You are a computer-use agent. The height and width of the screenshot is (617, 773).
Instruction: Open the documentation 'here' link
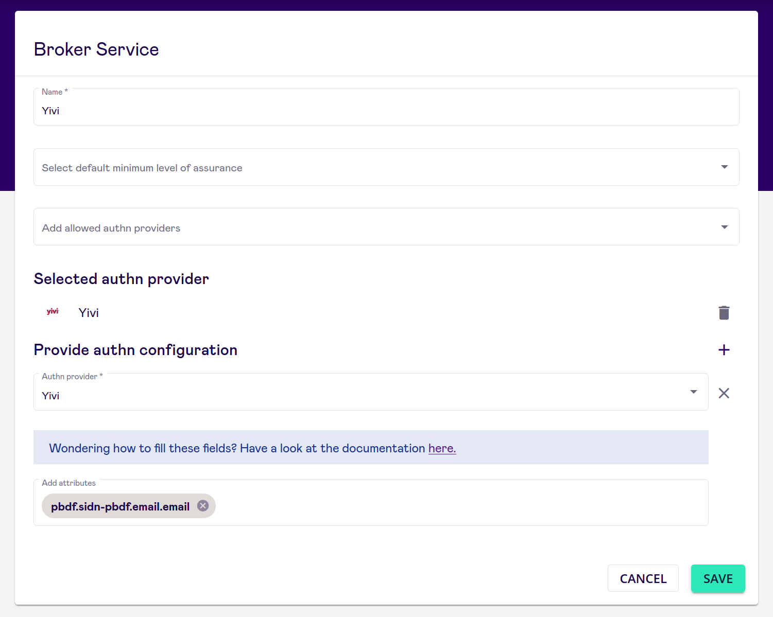pos(442,448)
